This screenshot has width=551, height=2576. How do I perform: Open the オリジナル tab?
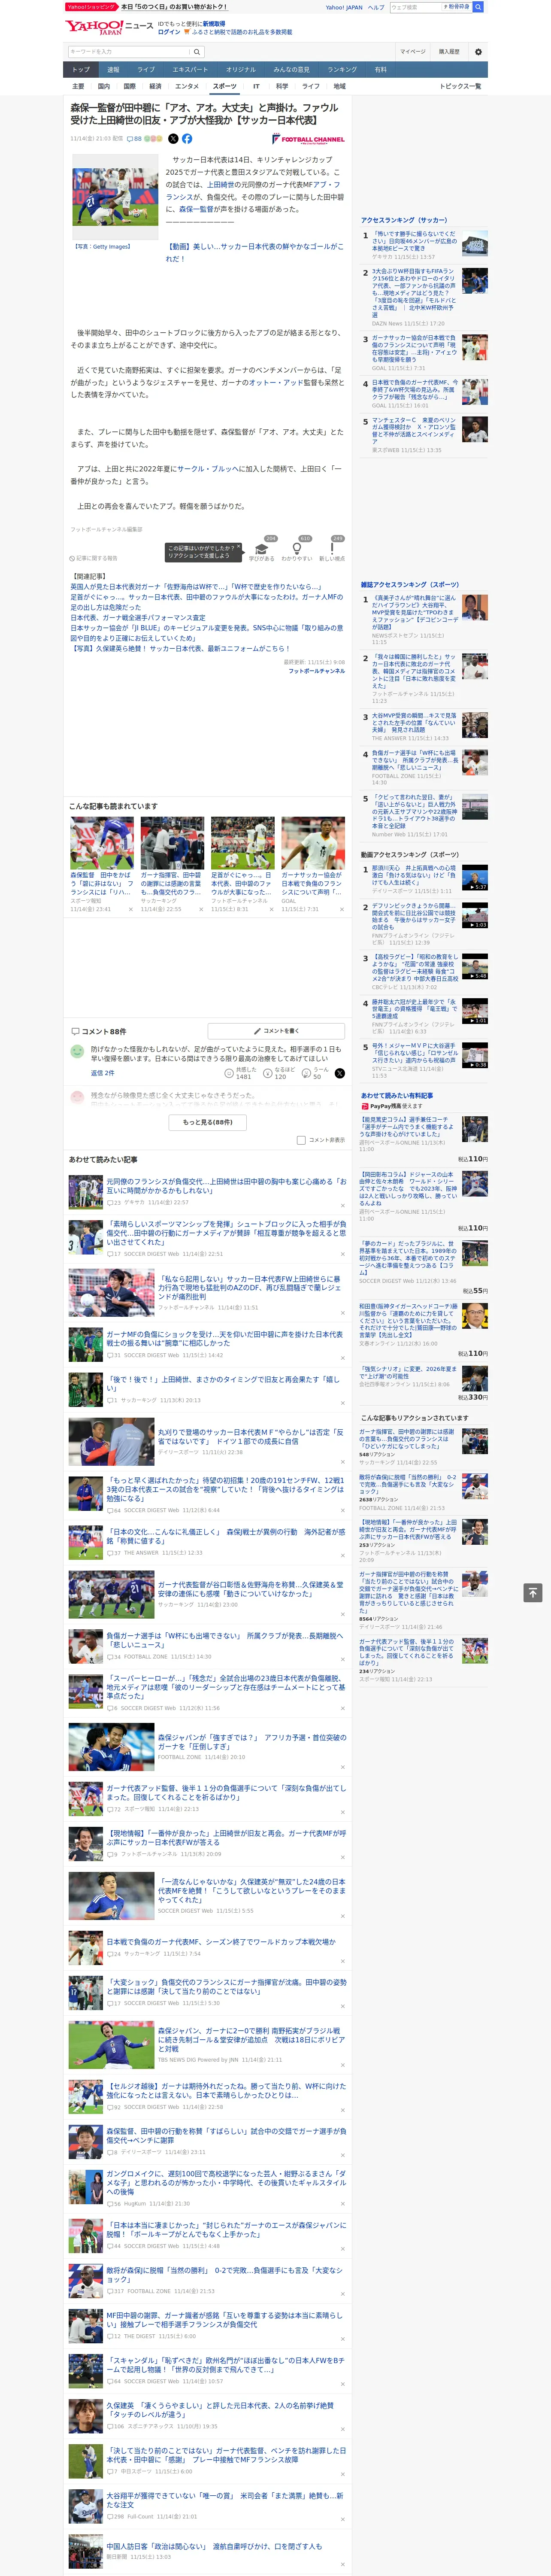tap(241, 70)
